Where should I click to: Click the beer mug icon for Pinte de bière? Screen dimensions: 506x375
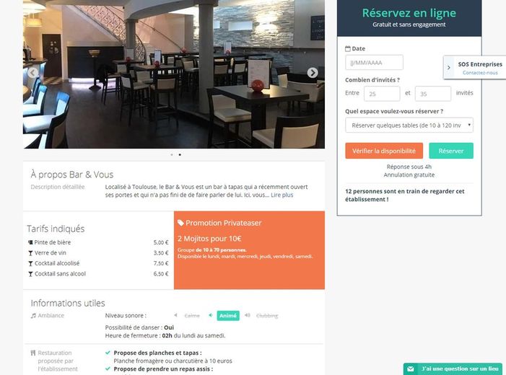tap(30, 242)
